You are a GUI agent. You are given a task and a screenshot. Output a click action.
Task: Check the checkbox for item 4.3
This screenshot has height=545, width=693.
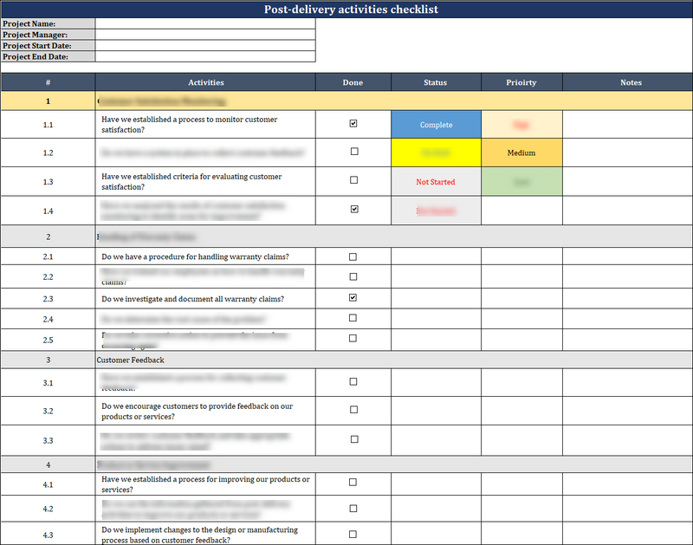[353, 535]
